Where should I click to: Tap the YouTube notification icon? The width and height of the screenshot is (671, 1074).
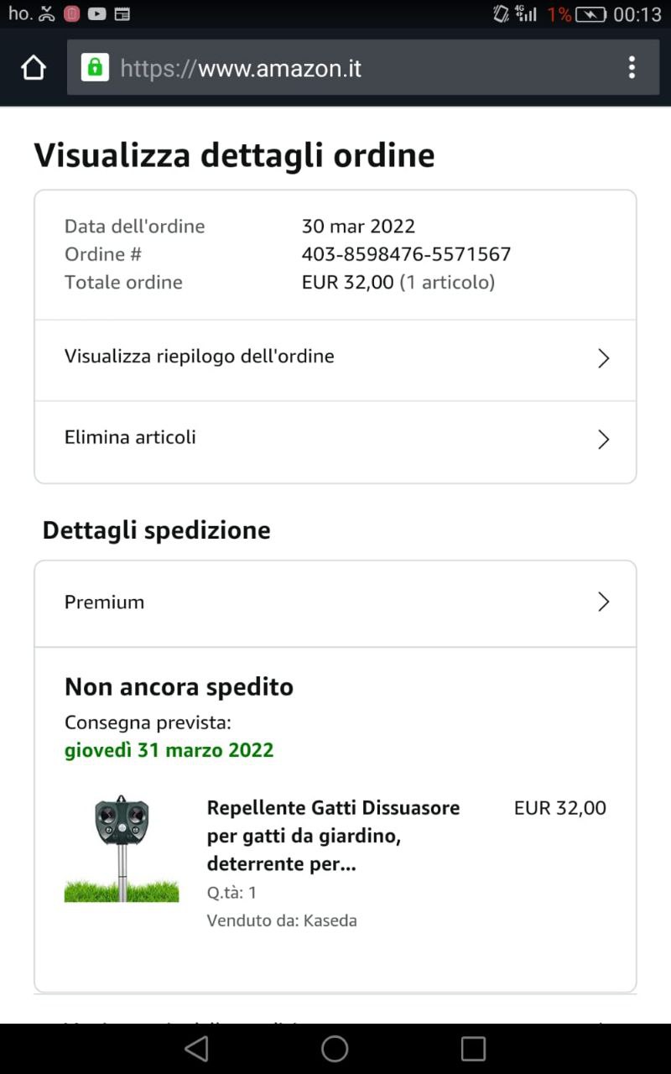click(x=96, y=13)
